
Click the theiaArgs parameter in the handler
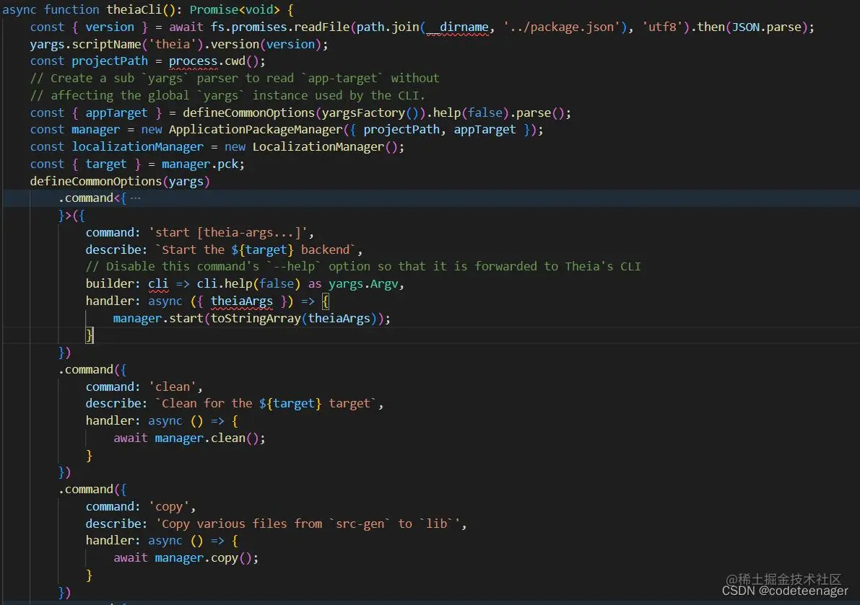point(242,301)
